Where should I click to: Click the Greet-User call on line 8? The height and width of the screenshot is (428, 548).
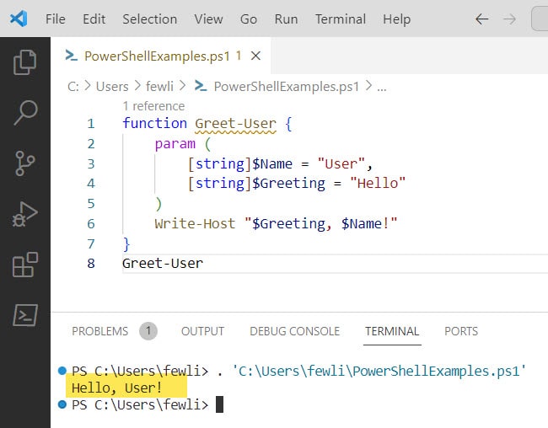(x=163, y=264)
